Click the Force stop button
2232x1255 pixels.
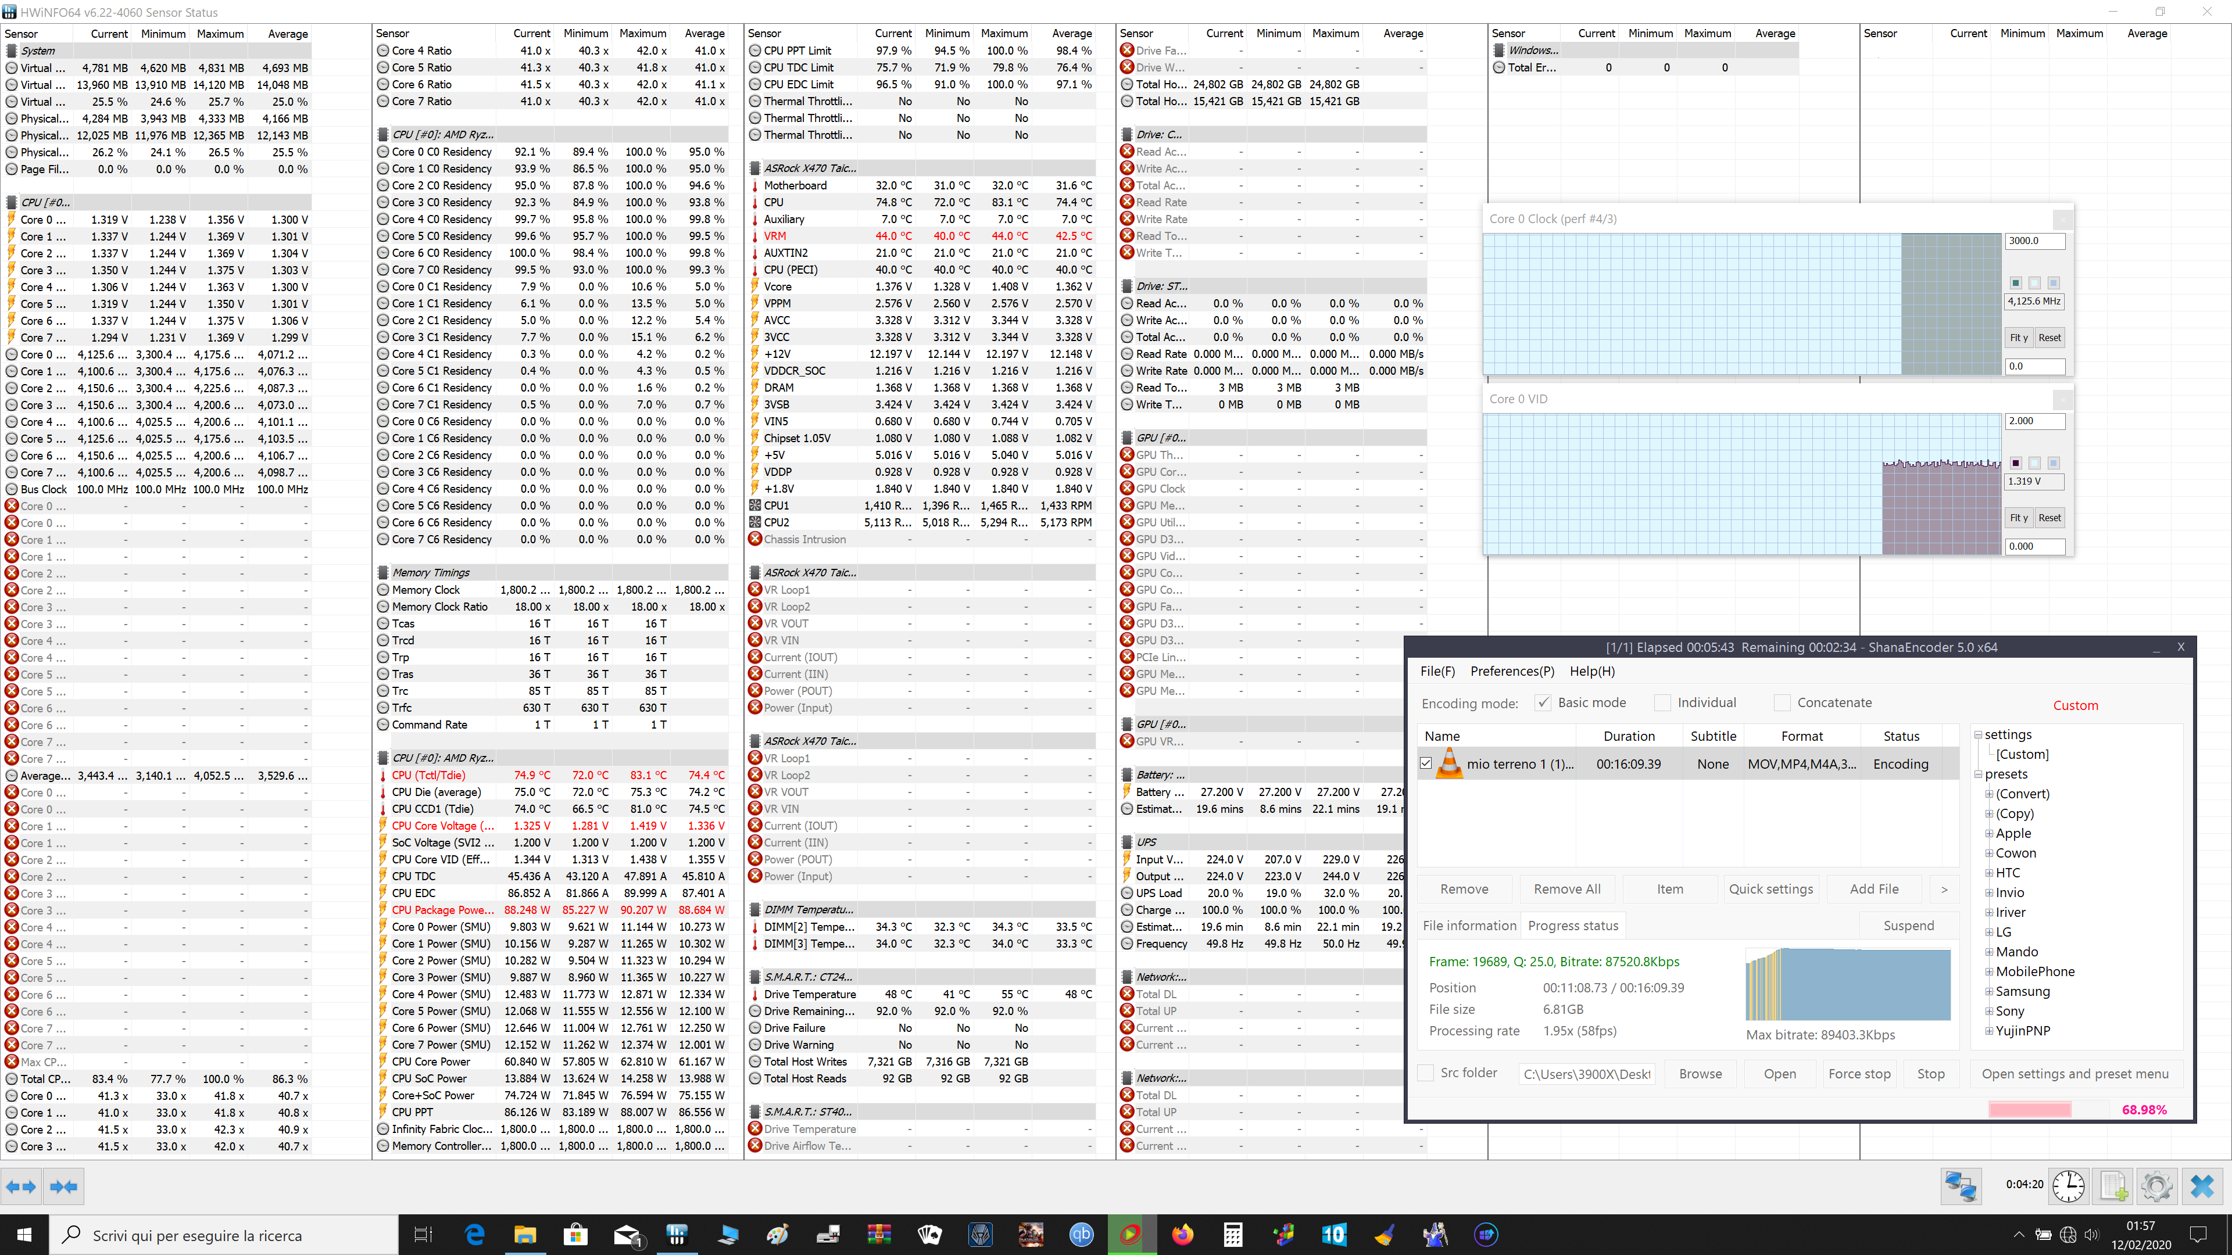pos(1859,1074)
